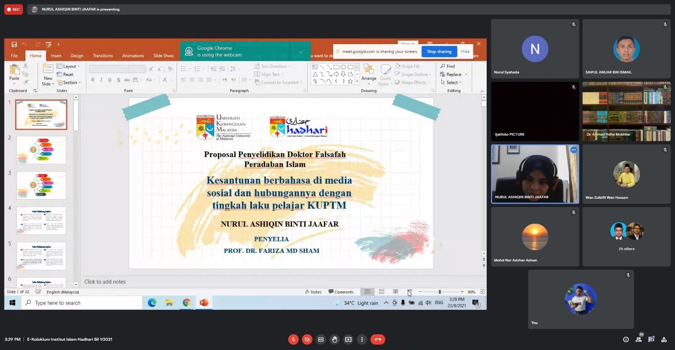Open the Meet present now option
Screen dimensions: 675x350
click(x=348, y=339)
